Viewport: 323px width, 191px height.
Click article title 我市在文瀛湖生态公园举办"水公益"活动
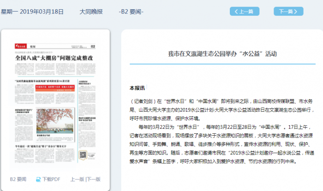tap(222, 54)
